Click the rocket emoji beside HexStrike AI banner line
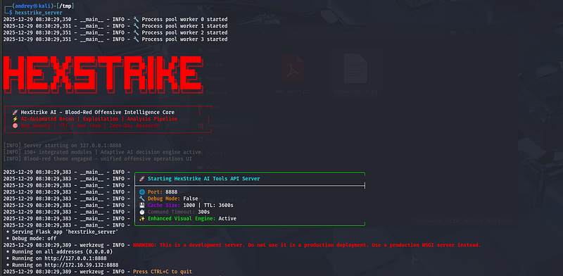 [x=15, y=112]
